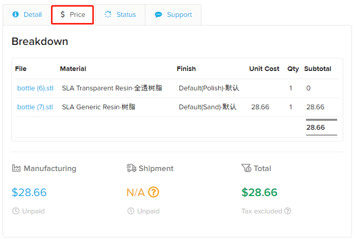This screenshot has width=355, height=241.
Task: Click the dollar sign icon on Price tab
Action: (63, 14)
